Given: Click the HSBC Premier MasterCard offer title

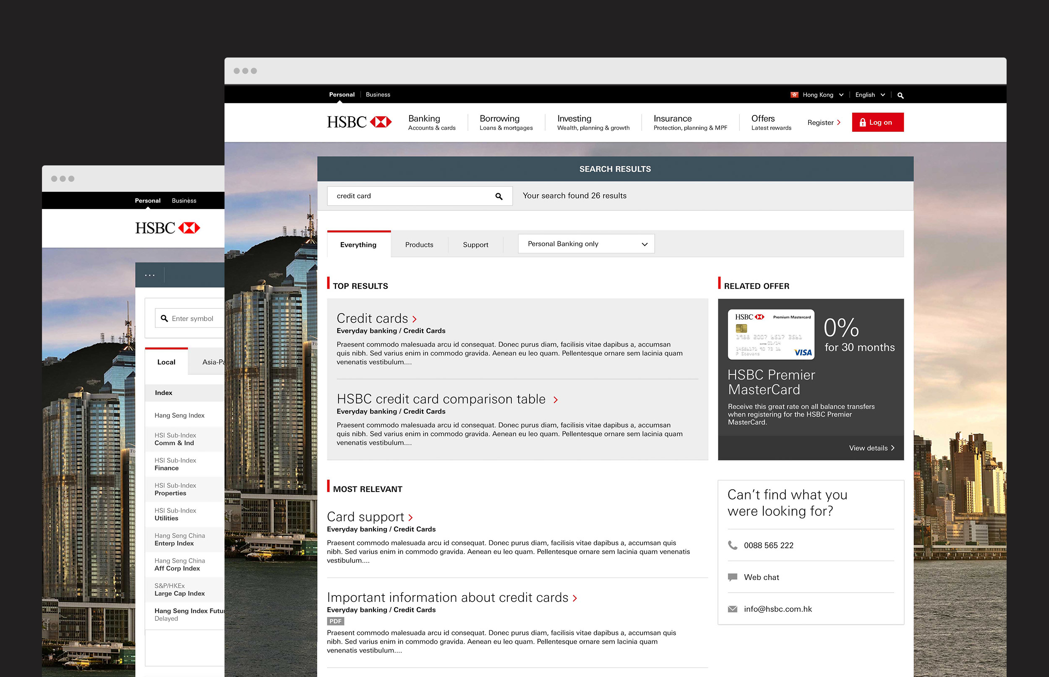Looking at the screenshot, I should coord(771,382).
